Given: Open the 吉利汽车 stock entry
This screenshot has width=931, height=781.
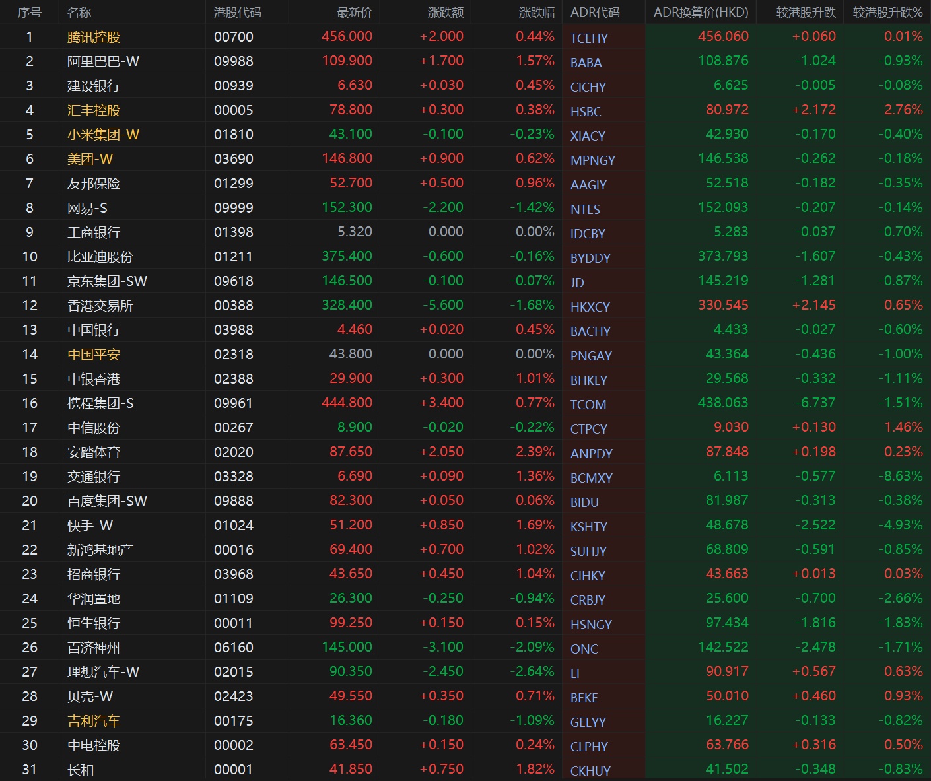Looking at the screenshot, I should (94, 721).
